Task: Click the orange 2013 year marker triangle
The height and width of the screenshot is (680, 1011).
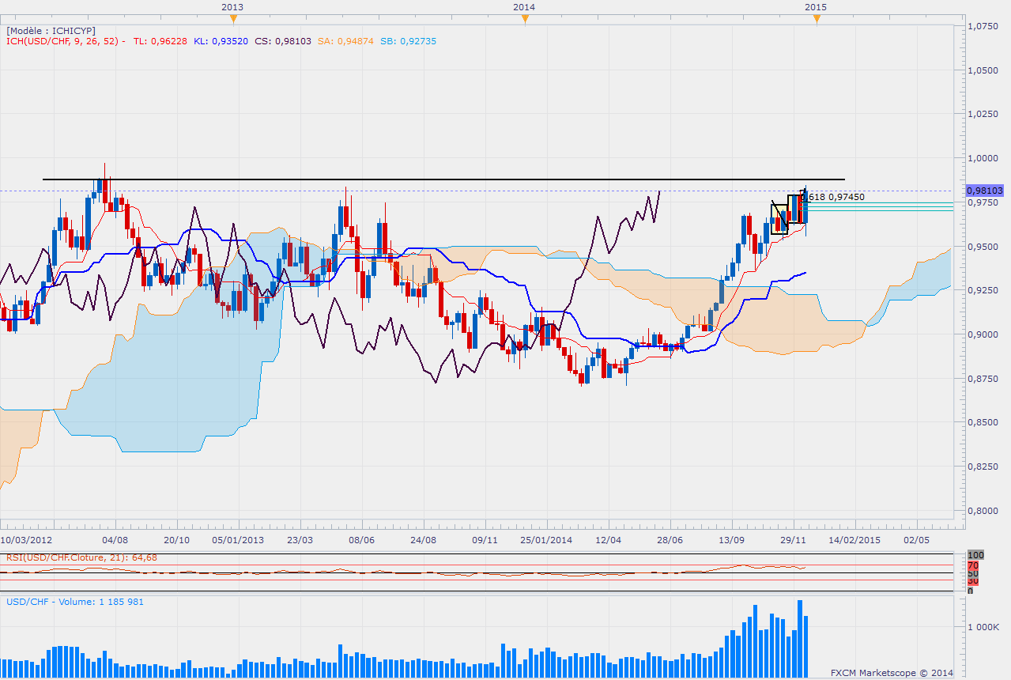Action: tap(232, 20)
